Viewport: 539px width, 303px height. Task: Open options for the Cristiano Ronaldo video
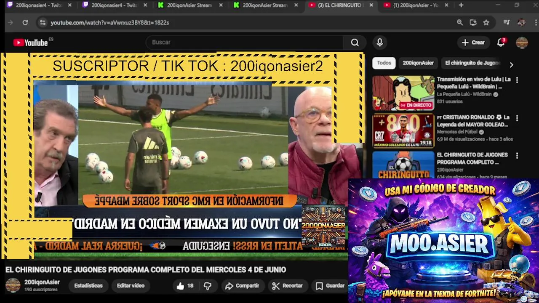coord(517,118)
